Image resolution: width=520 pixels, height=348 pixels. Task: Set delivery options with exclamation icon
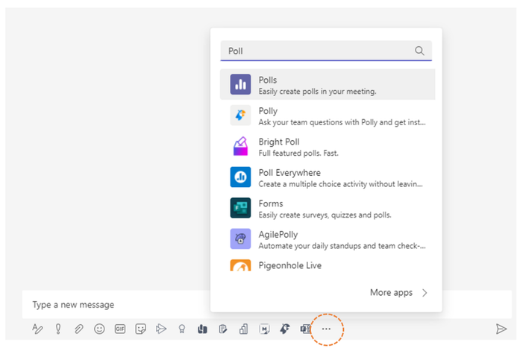pos(58,329)
